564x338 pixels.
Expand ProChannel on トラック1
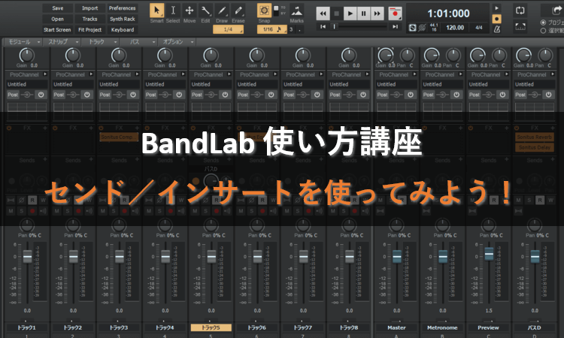(x=45, y=74)
